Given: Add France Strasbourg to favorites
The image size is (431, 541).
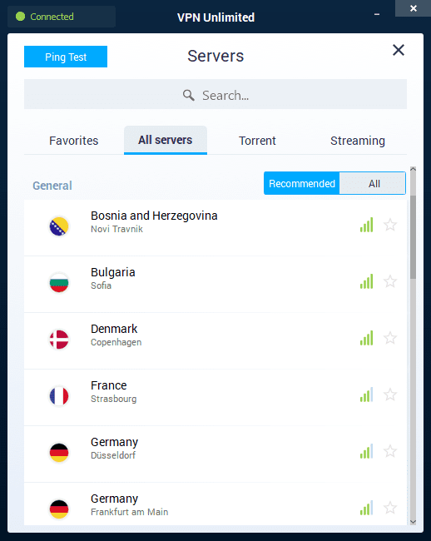Looking at the screenshot, I should coord(390,395).
